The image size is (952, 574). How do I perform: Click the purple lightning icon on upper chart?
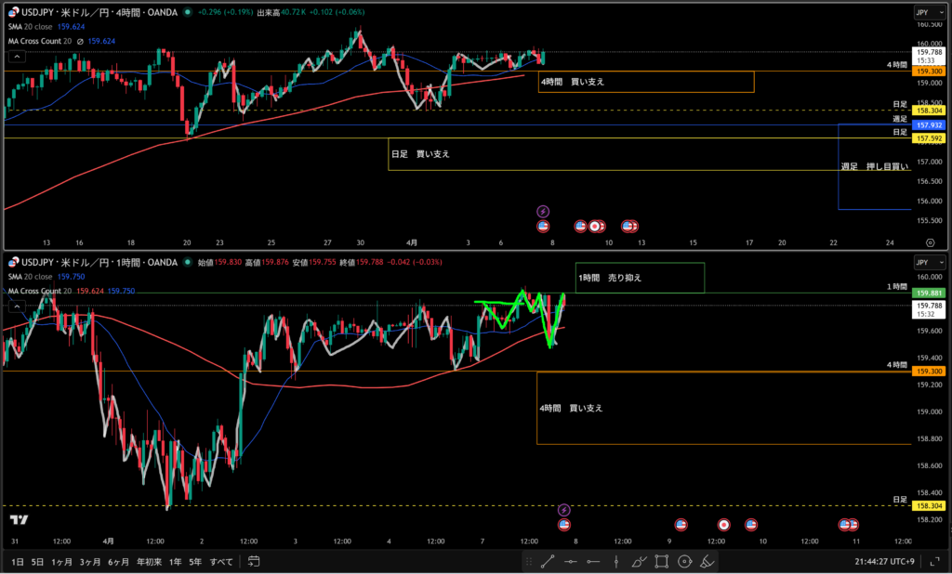pyautogui.click(x=544, y=212)
